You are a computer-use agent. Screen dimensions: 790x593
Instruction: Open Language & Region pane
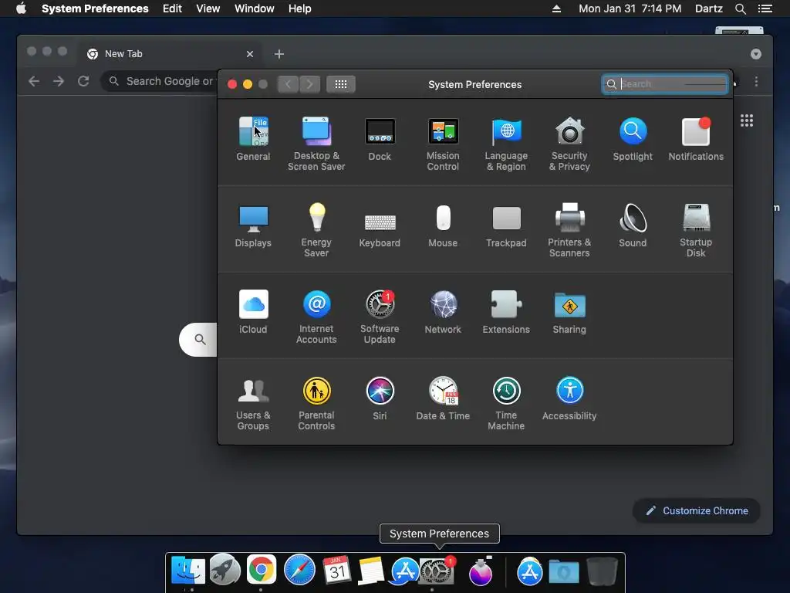[506, 144]
